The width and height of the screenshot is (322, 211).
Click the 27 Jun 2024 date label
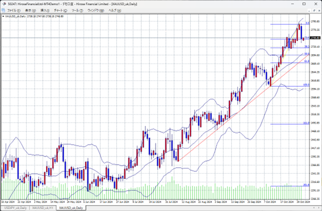coord(123,202)
